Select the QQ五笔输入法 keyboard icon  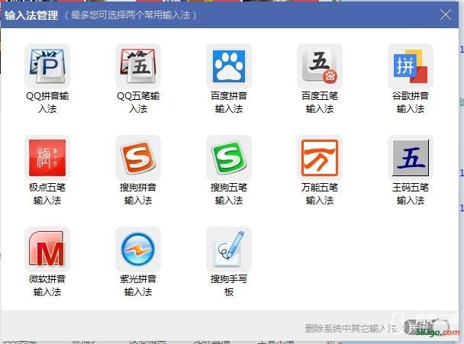138,66
